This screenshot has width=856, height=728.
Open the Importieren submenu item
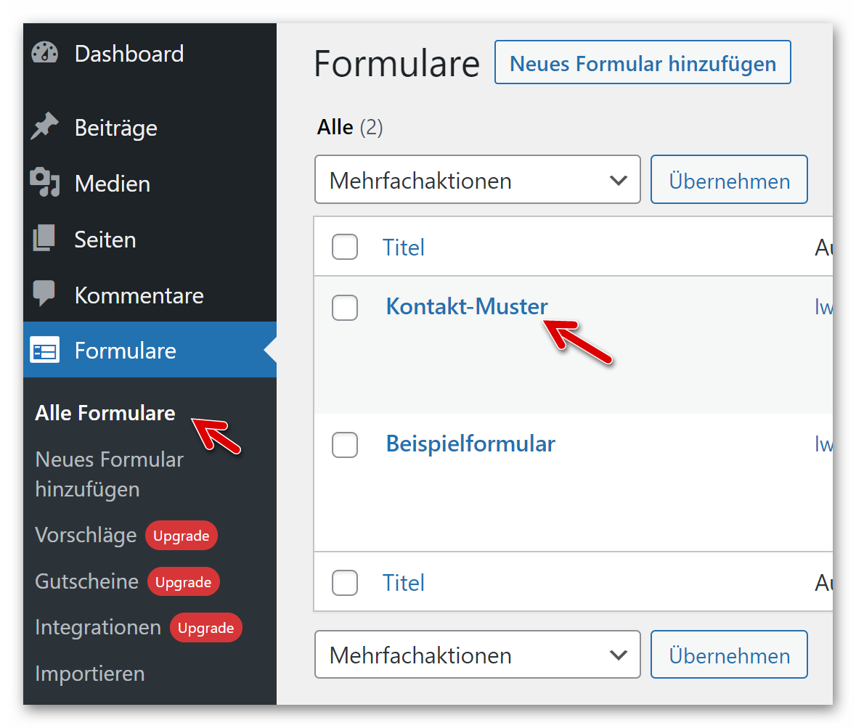click(x=90, y=674)
